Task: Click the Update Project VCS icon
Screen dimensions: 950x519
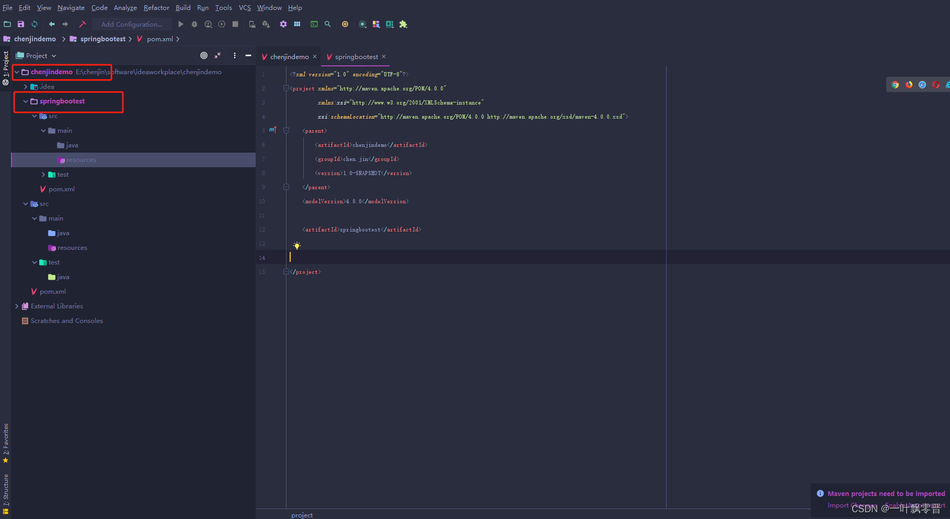Action: pos(266,24)
